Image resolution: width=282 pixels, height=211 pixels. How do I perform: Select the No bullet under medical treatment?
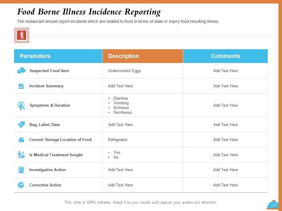pyautogui.click(x=116, y=157)
